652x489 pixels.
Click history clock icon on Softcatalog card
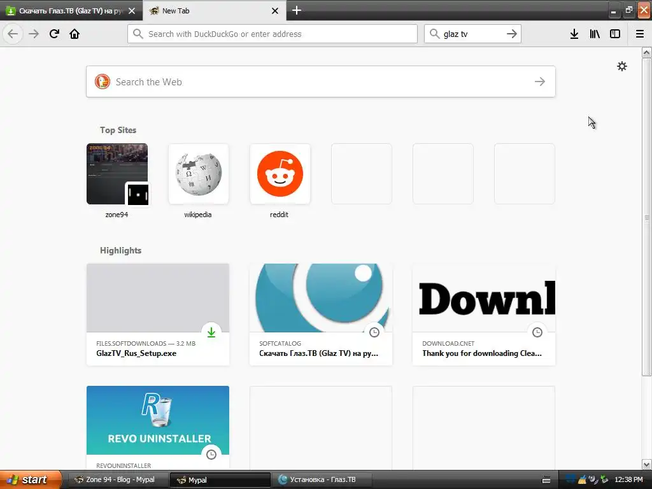(x=374, y=332)
